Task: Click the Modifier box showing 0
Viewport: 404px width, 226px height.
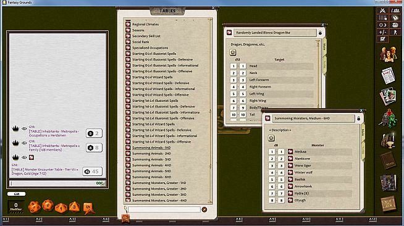Action: point(16,207)
